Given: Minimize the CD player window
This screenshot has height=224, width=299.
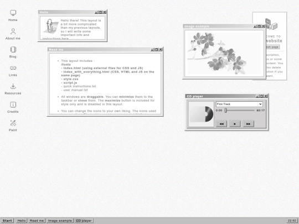Looking at the screenshot, I should tap(257, 96).
